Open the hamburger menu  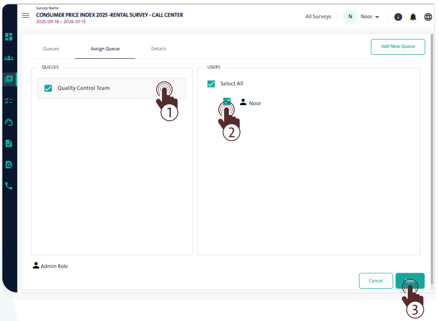tap(26, 16)
